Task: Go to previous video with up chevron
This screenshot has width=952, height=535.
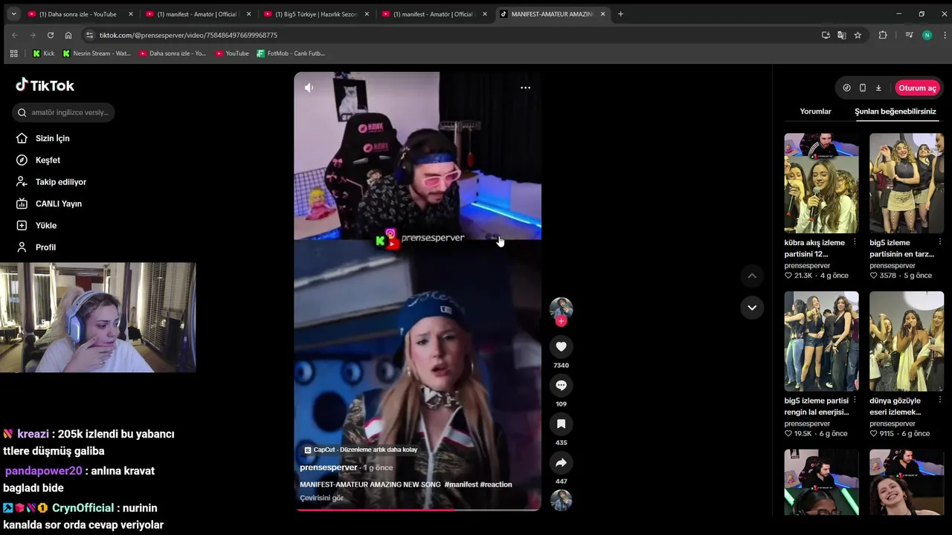Action: tap(752, 276)
